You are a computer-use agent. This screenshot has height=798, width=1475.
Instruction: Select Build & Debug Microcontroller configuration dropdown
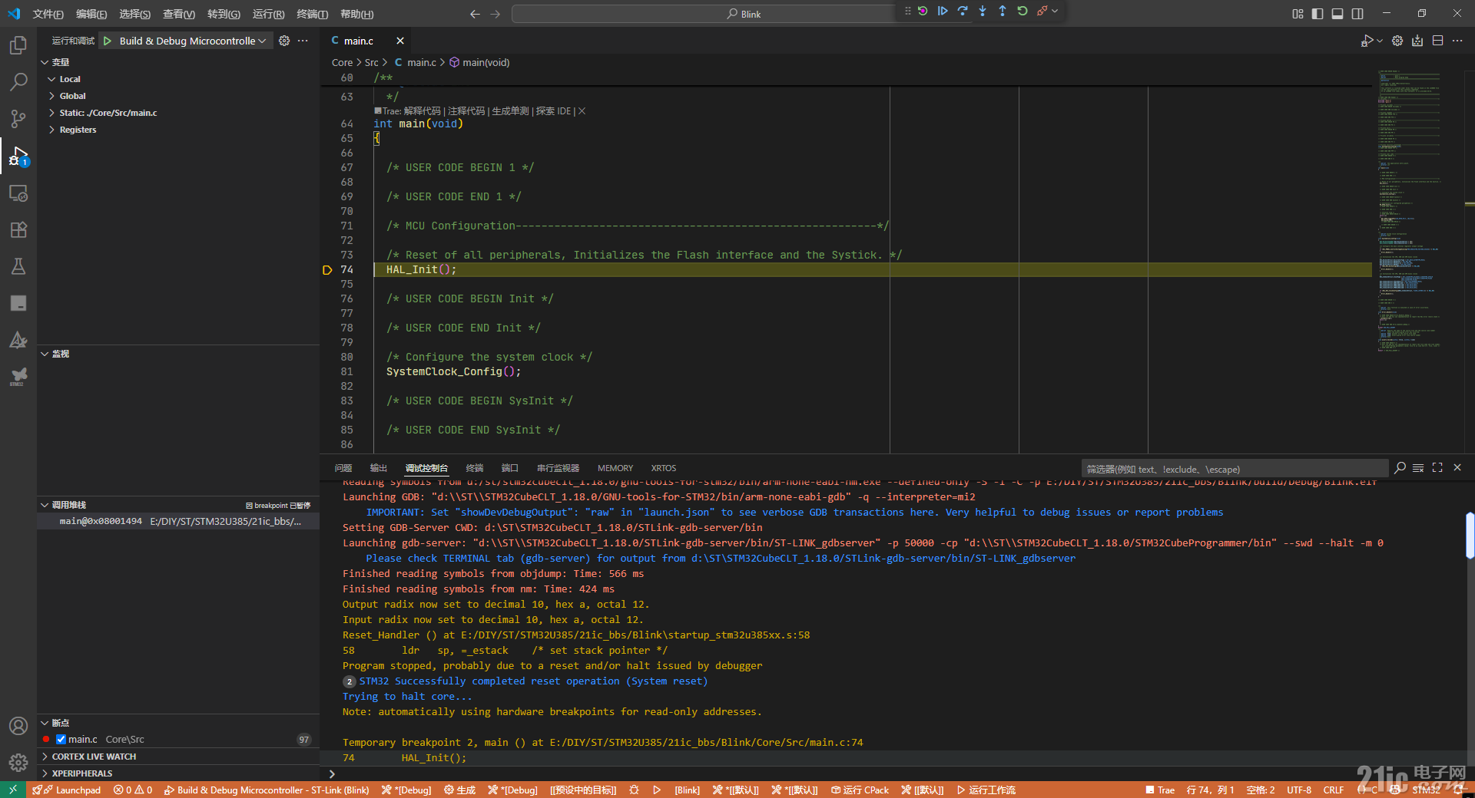point(193,41)
